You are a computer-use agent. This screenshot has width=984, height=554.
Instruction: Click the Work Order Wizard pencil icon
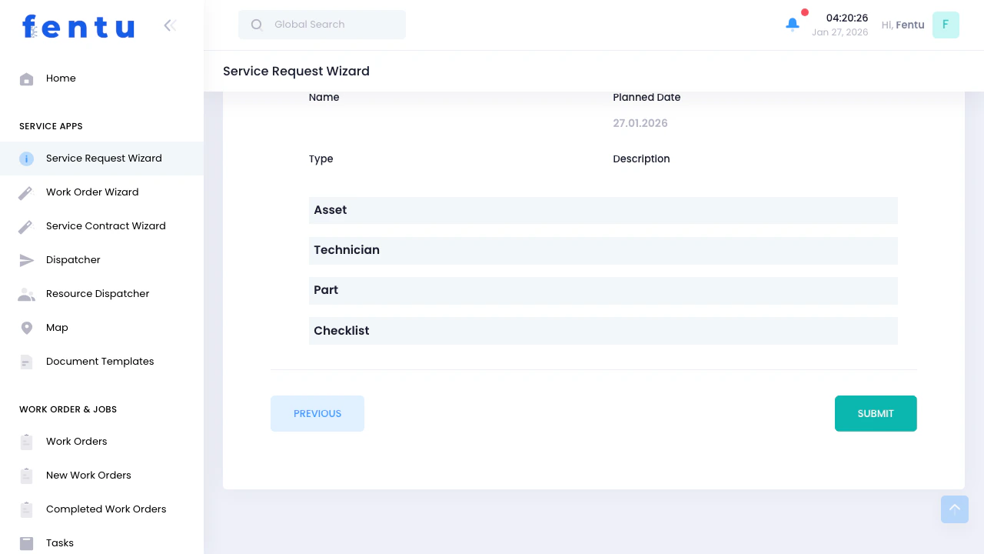tap(26, 192)
